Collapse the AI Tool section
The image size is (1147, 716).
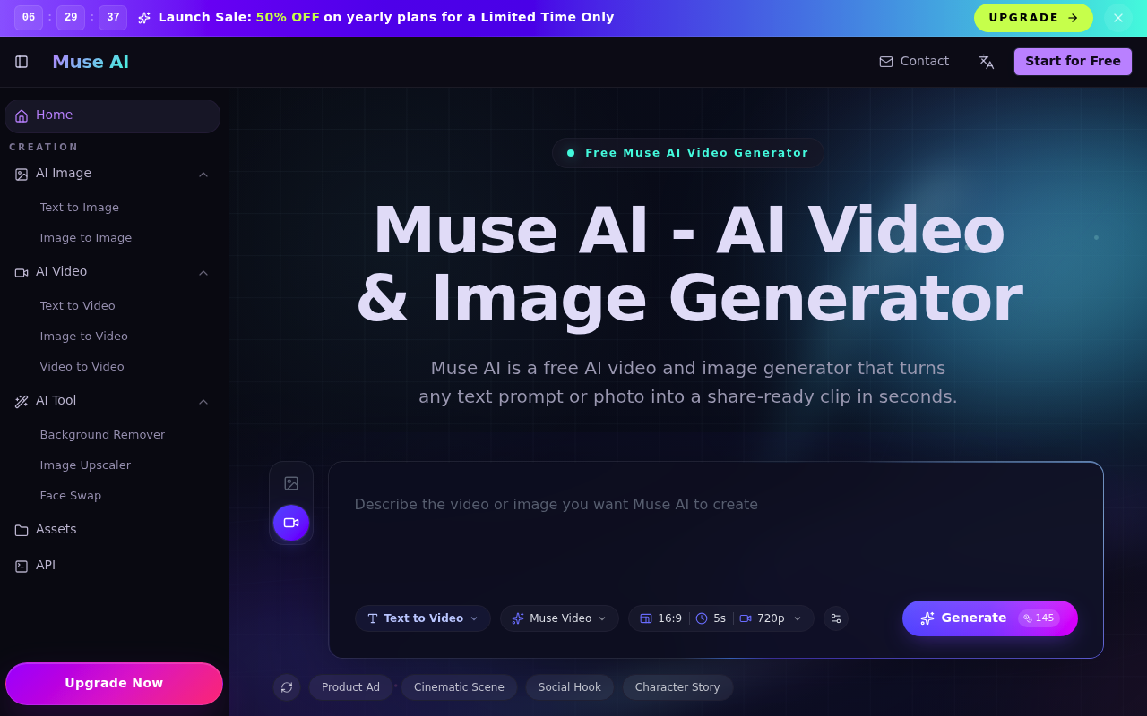coord(203,402)
